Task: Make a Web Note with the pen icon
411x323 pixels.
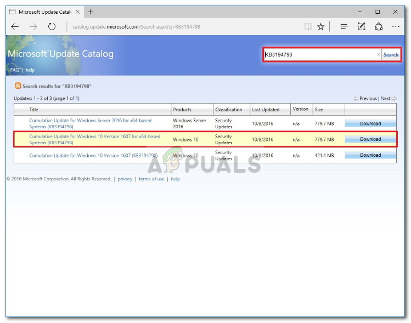Action: tap(361, 26)
